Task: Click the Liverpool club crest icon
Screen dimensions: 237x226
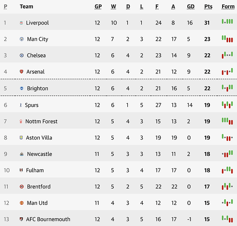Action: tap(21, 23)
